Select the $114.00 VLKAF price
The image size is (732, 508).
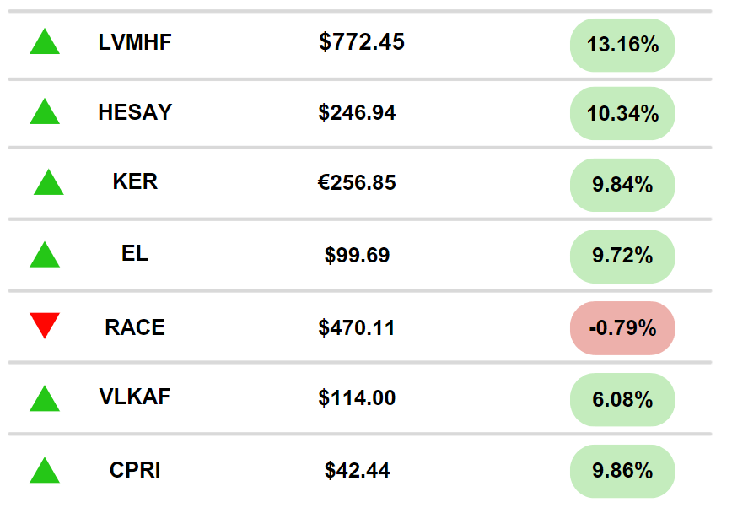[x=357, y=398]
